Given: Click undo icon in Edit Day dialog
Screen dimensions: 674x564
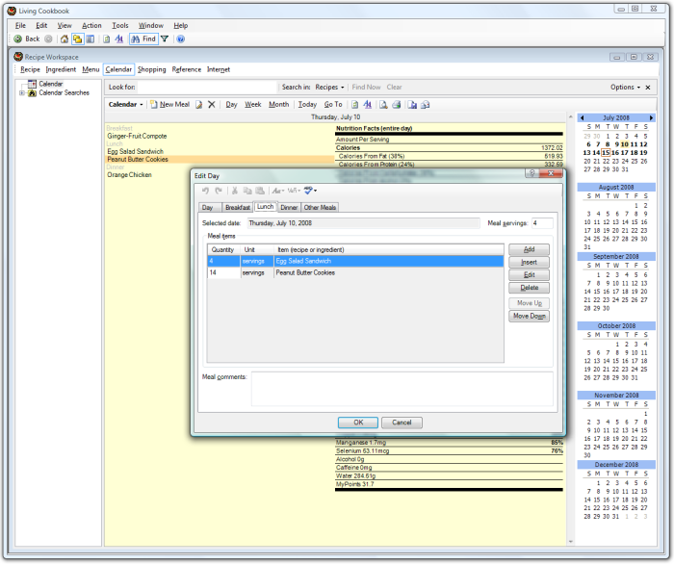Looking at the screenshot, I should coord(205,191).
